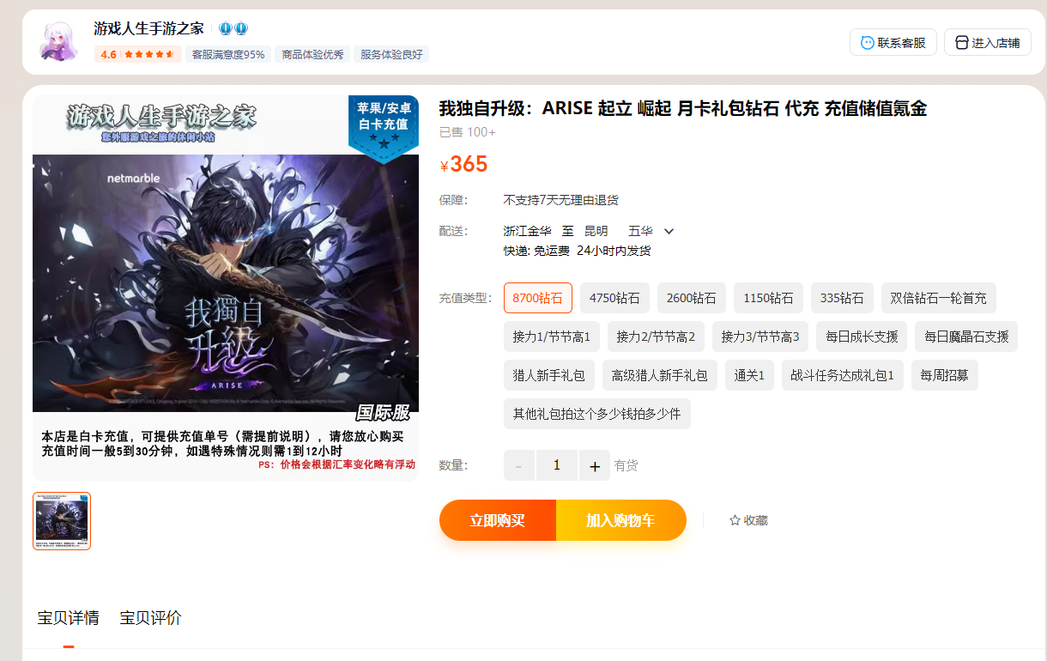Click 不支持7天无理由退货 text
Image resolution: width=1047 pixels, height=661 pixels.
point(561,200)
